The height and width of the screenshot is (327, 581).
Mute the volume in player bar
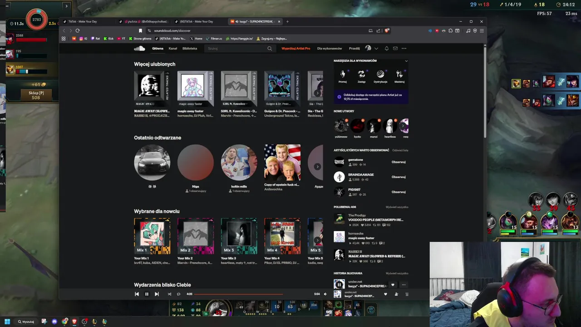(x=325, y=294)
